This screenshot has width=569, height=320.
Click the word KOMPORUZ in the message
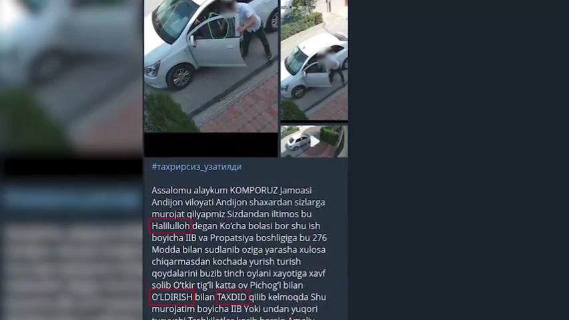(253, 191)
